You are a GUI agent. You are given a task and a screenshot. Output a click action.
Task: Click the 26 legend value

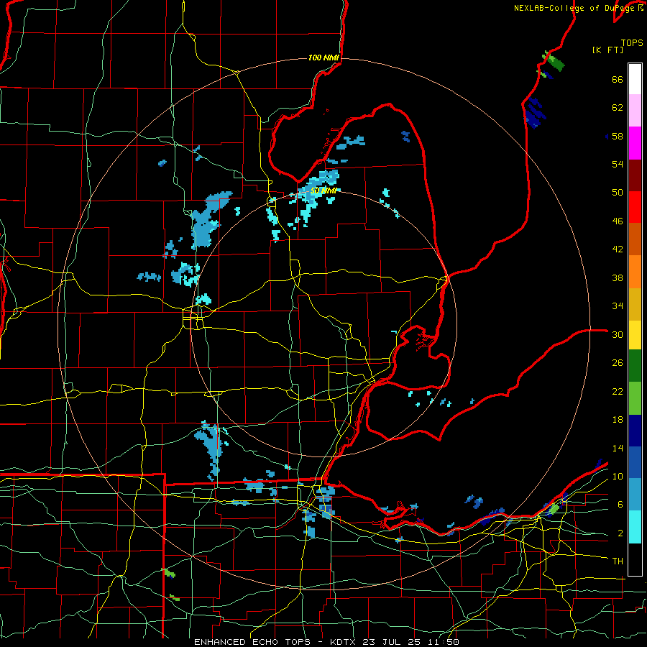[618, 363]
